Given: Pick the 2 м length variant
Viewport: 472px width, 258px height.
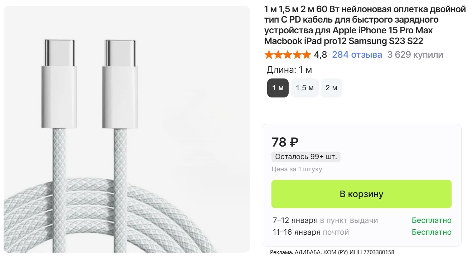Looking at the screenshot, I should click(x=331, y=88).
